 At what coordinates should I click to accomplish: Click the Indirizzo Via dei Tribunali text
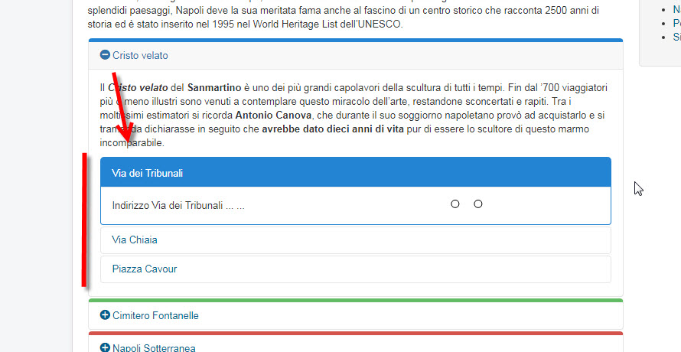point(178,205)
